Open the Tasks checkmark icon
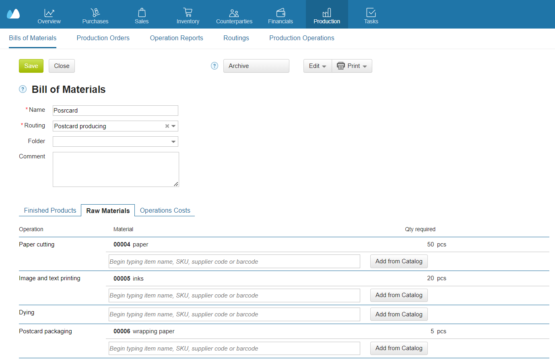Image resolution: width=555 pixels, height=359 pixels. 371,12
